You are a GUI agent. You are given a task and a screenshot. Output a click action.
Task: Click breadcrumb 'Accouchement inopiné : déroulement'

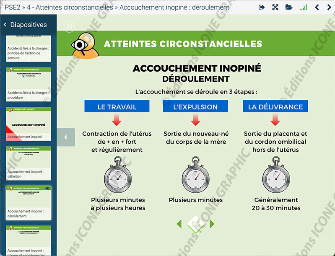[x=174, y=7]
